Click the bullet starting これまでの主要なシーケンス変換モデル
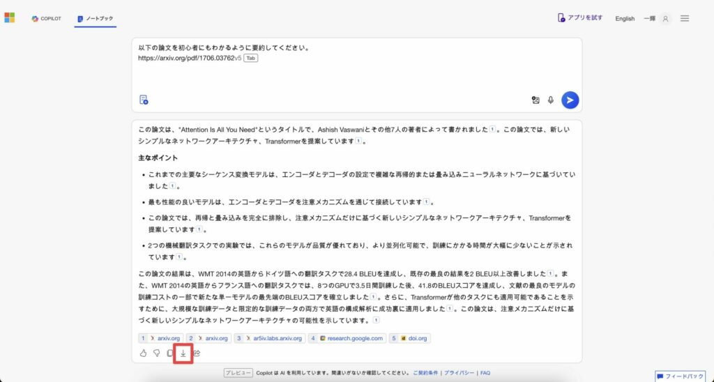Image resolution: width=714 pixels, height=382 pixels. coord(362,181)
